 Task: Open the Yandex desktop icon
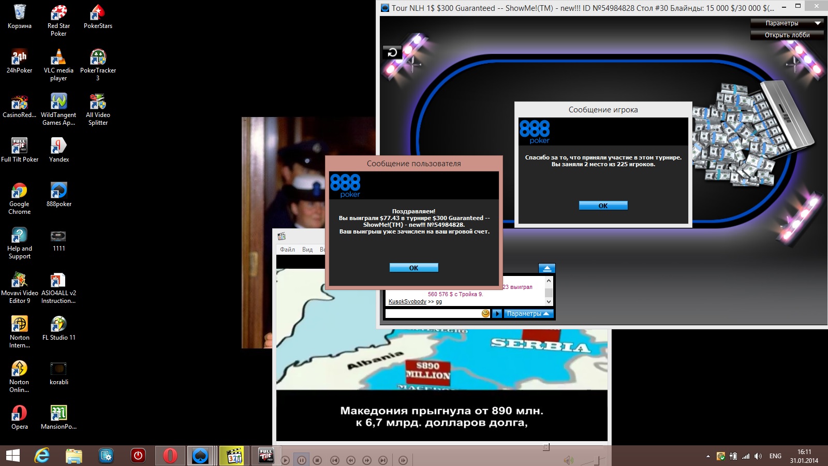(x=58, y=150)
